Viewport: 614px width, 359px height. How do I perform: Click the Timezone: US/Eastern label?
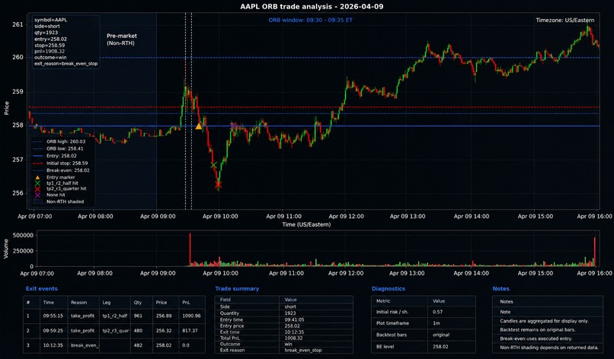pyautogui.click(x=565, y=20)
